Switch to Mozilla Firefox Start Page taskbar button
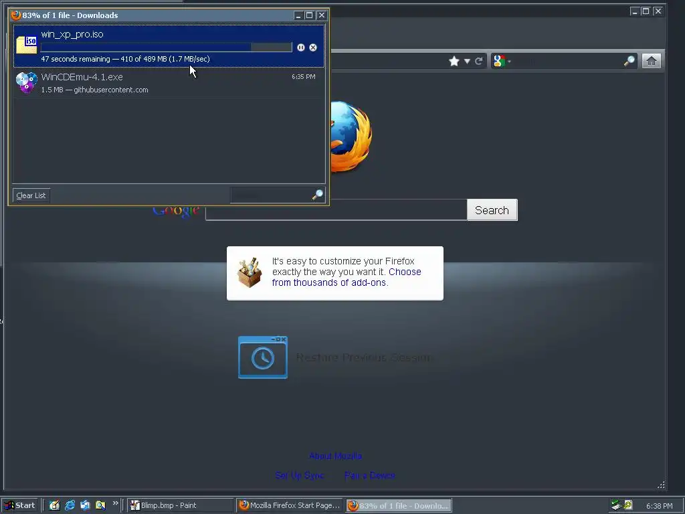This screenshot has width=685, height=514. tap(290, 506)
